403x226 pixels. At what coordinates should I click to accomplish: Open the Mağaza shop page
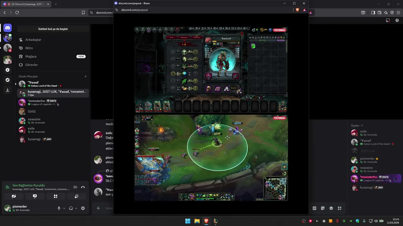pyautogui.click(x=53, y=56)
